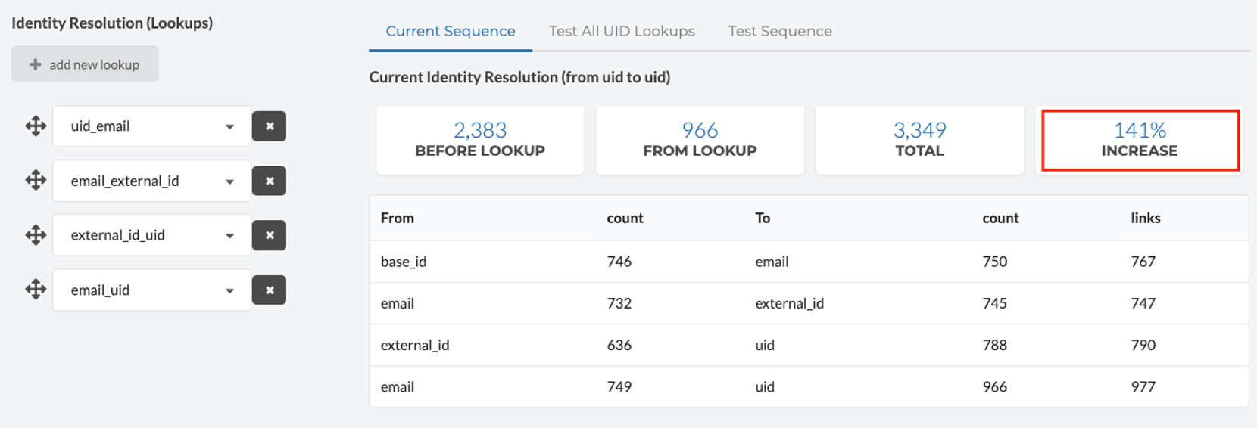
Task: Click the drag handle beside uid_email
Action: pos(36,126)
